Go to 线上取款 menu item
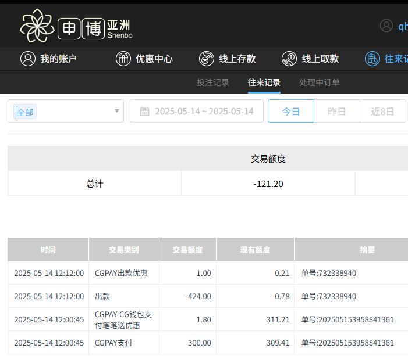408x356 pixels. pos(320,59)
